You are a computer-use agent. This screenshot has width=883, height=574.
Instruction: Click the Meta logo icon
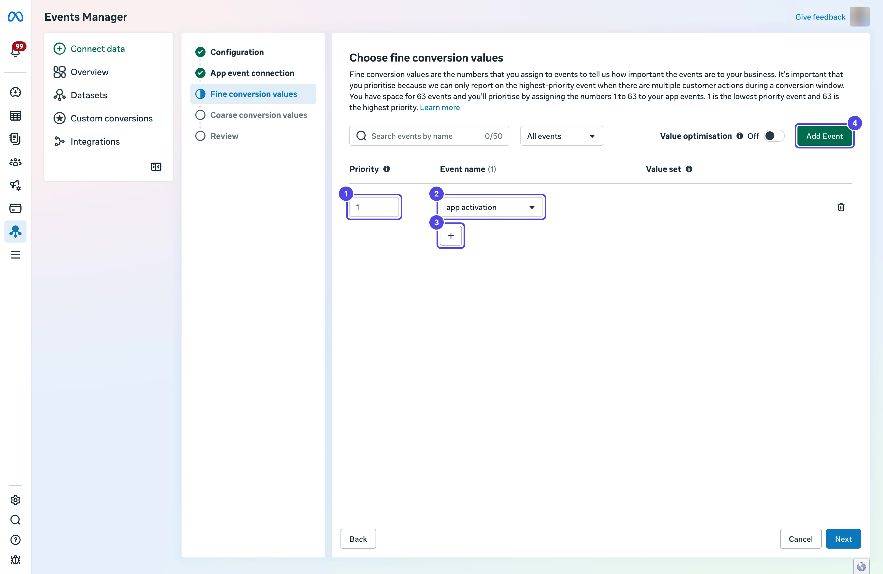(x=15, y=17)
